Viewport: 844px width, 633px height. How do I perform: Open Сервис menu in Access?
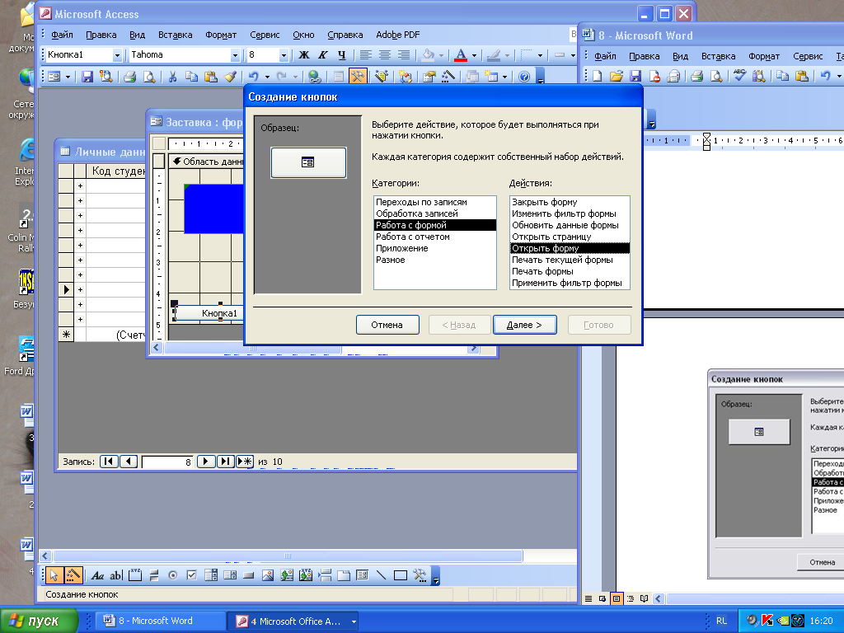(x=265, y=35)
